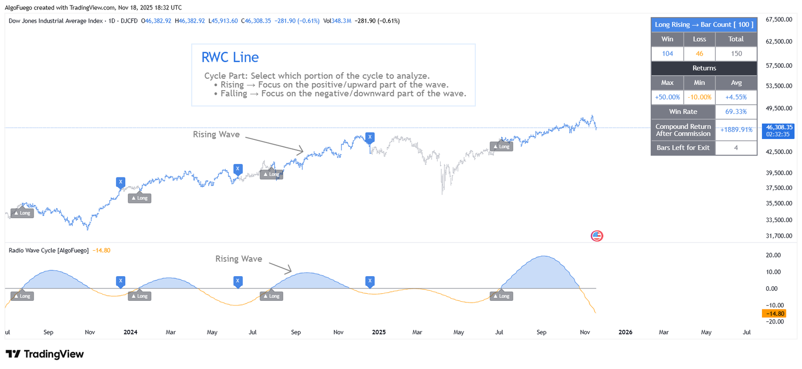Select the Radio Wave Cycle [AlgoFuego] indicator title

coord(49,250)
